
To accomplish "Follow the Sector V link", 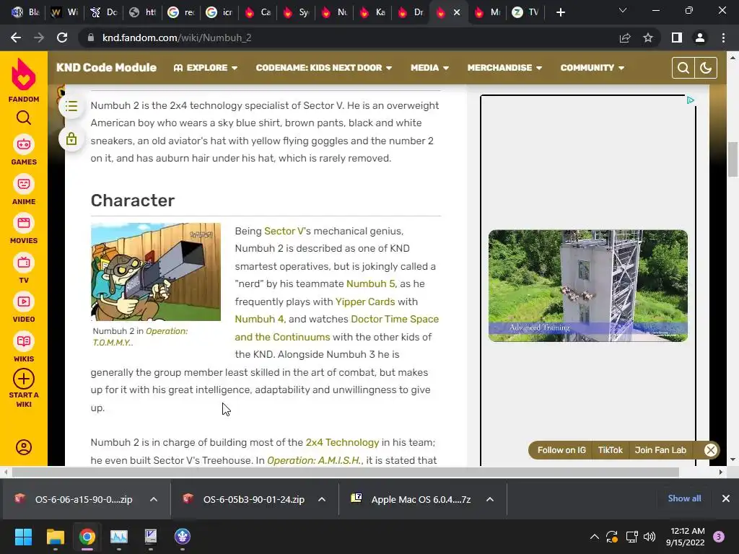I will click(x=284, y=231).
